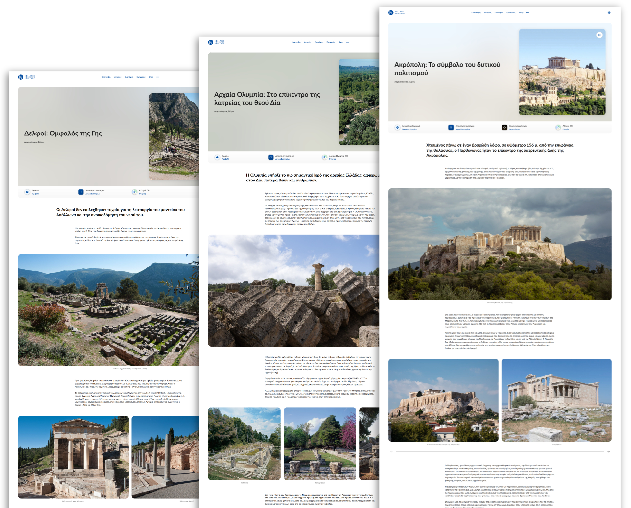Click Αγορά Εισιτηρίων link on Acropolis page
The width and height of the screenshot is (631, 508).
point(463,129)
